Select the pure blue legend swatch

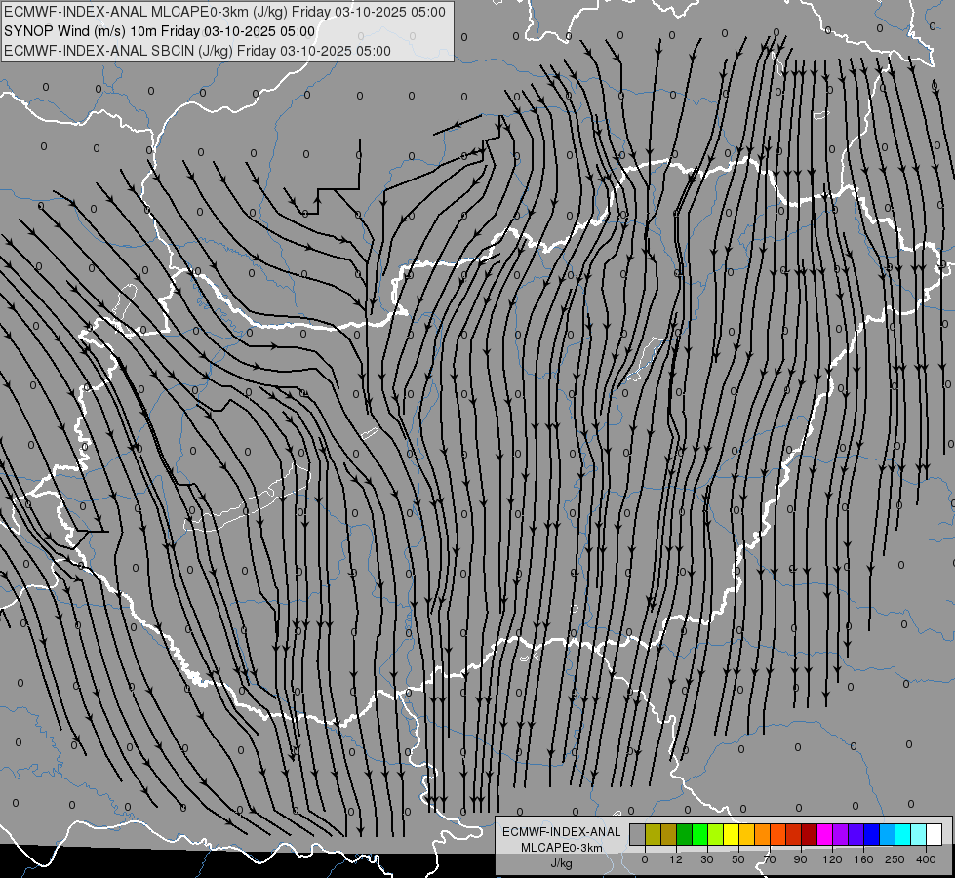(871, 834)
